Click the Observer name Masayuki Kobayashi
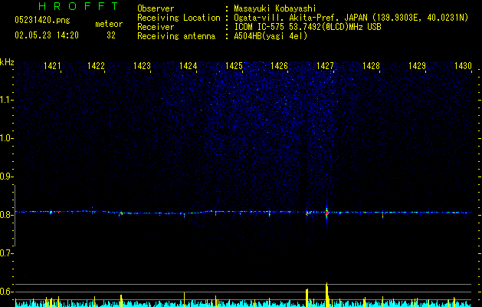The width and height of the screenshot is (482, 307). (x=275, y=8)
